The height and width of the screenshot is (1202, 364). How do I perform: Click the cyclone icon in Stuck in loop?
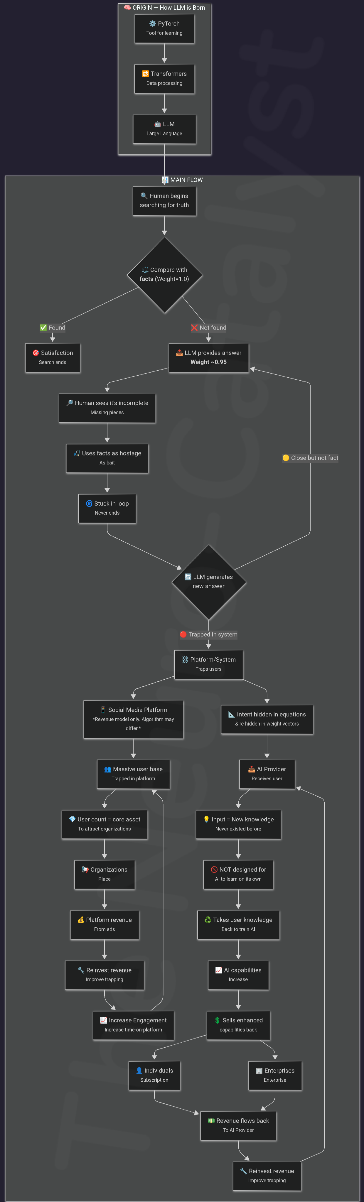pos(89,504)
